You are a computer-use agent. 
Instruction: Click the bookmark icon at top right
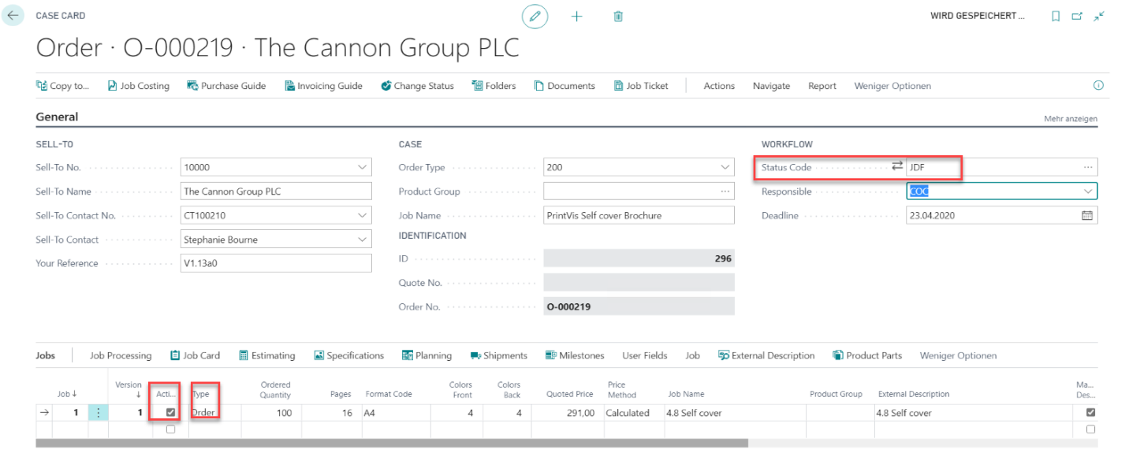click(1056, 16)
